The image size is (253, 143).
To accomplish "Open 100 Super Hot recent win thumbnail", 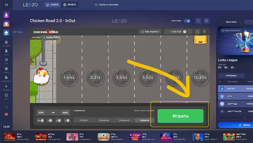I will click(41, 137).
